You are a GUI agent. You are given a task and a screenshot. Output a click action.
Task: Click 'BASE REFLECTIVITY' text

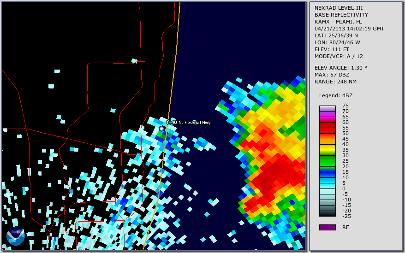click(341, 15)
